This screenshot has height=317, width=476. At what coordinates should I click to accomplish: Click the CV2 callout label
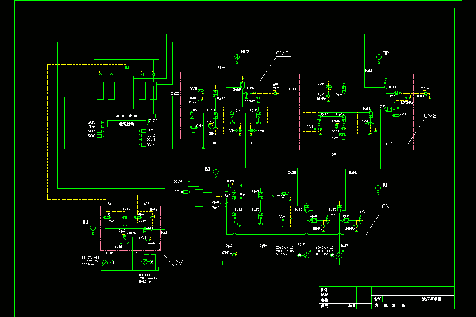pos(430,116)
